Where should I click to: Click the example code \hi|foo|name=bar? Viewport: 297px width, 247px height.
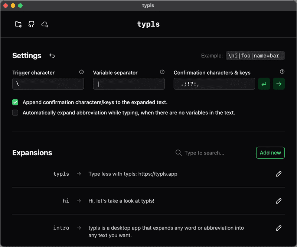(x=255, y=56)
